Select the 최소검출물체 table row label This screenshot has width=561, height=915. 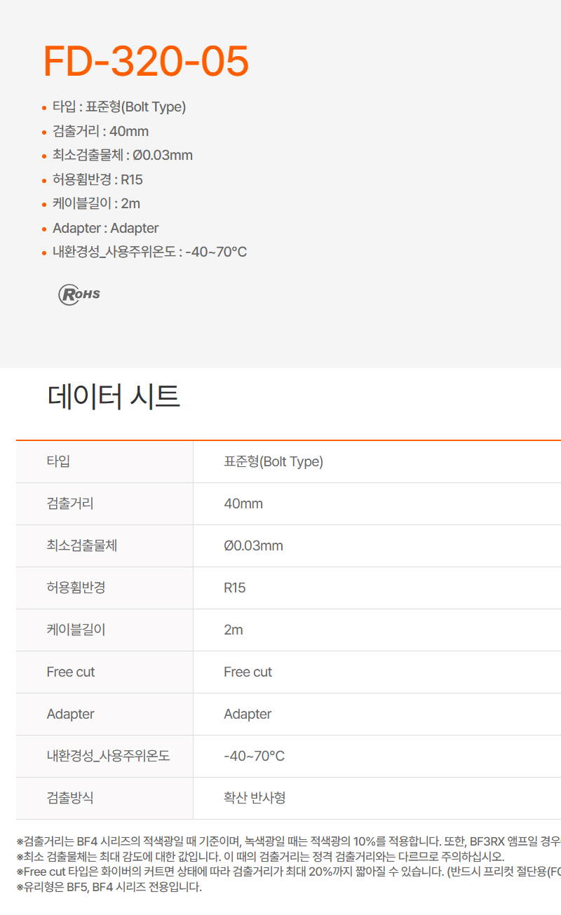tap(81, 545)
